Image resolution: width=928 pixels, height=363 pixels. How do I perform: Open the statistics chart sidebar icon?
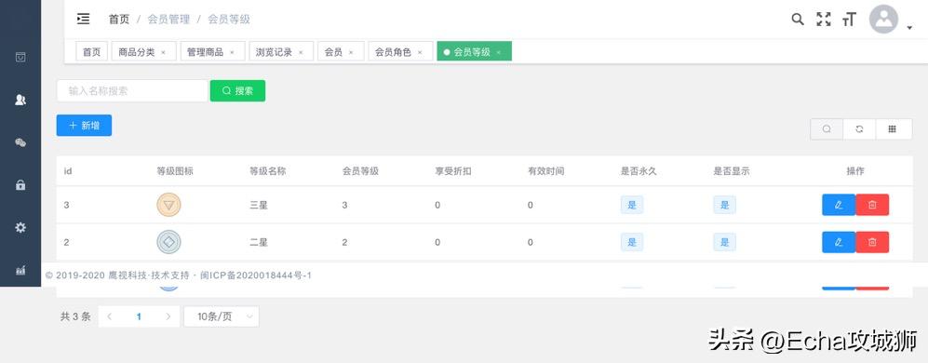tap(20, 270)
